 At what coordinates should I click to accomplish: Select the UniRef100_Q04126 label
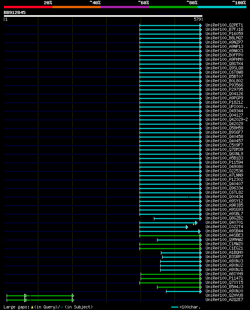click(x=224, y=94)
